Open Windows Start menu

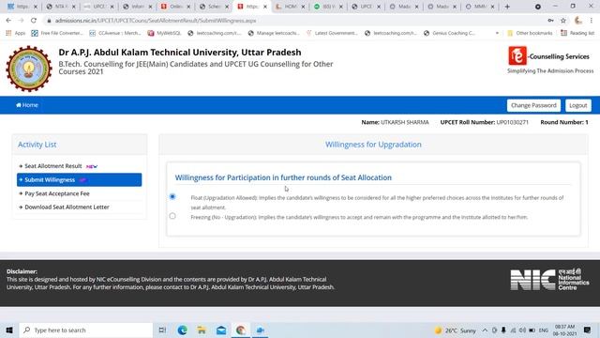pos(9,330)
